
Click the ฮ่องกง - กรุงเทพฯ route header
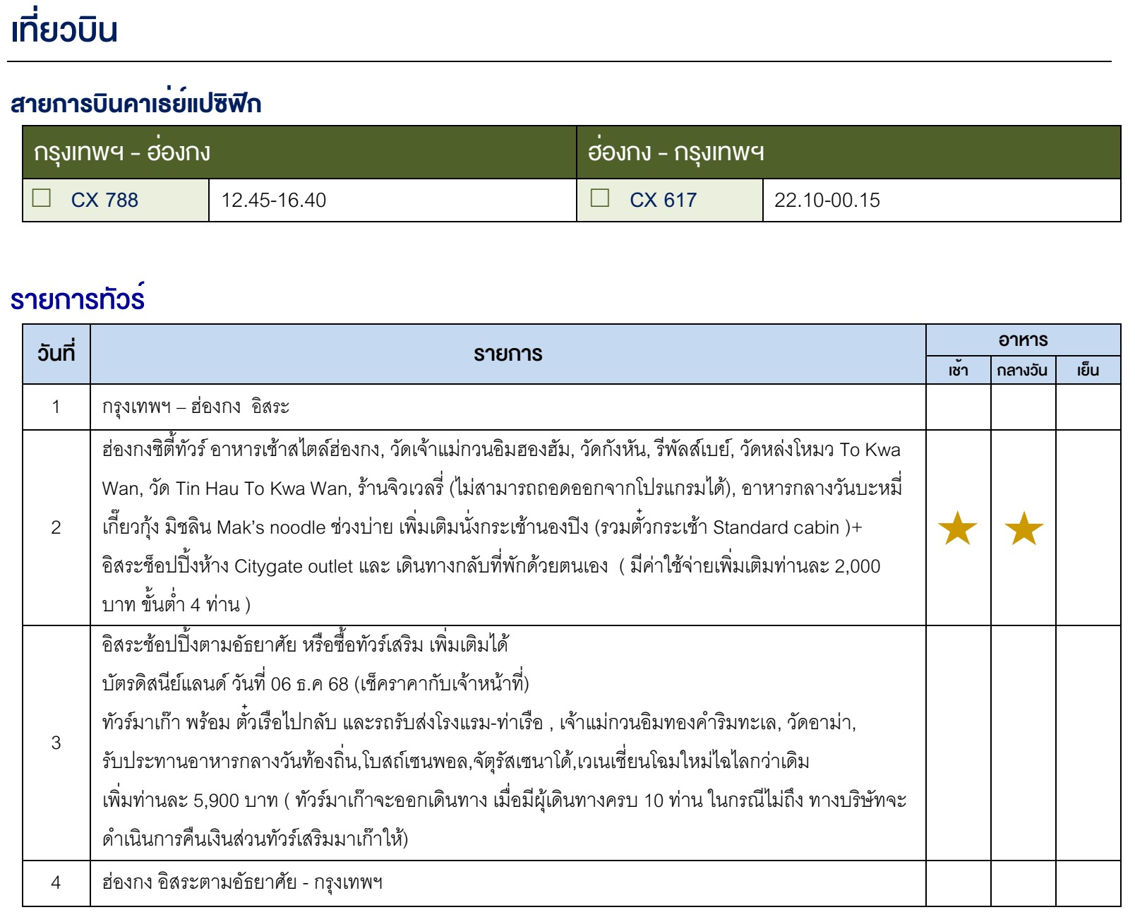pos(675,152)
